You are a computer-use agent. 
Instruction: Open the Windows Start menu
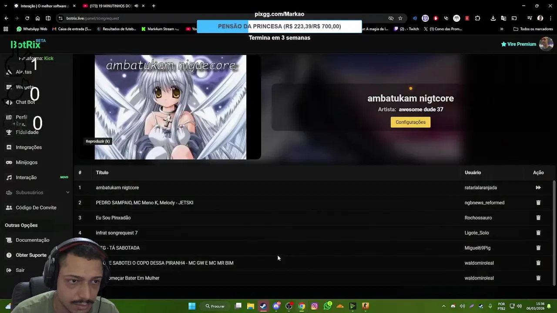point(192,306)
